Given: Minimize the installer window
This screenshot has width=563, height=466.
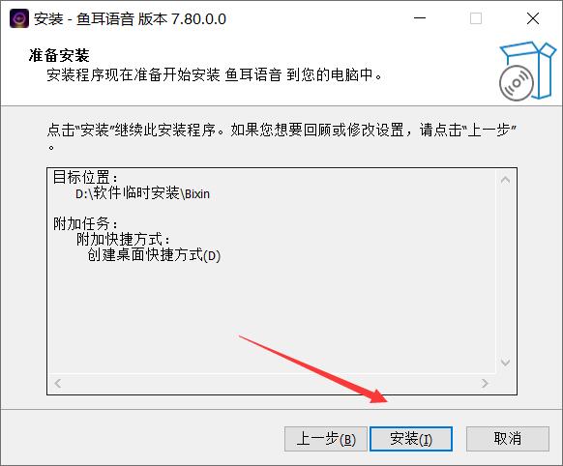Looking at the screenshot, I should pos(420,18).
